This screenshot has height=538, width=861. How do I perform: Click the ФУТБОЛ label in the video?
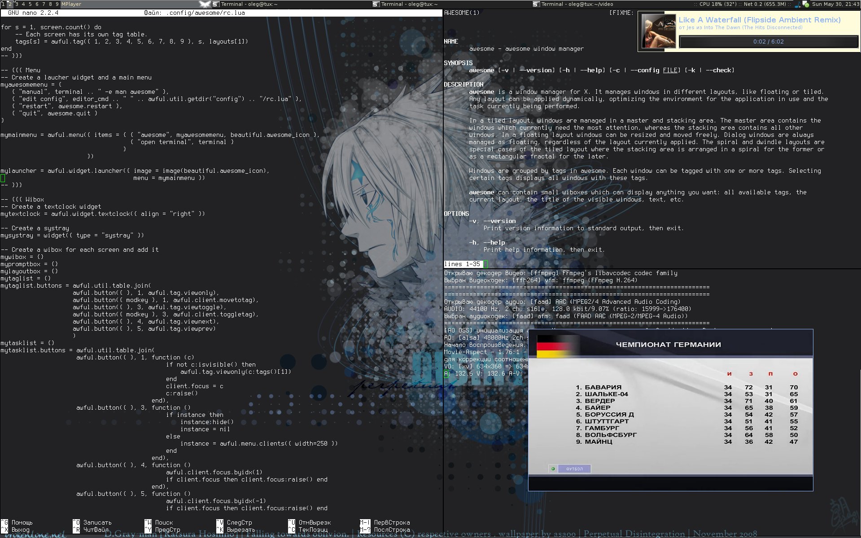pos(574,469)
